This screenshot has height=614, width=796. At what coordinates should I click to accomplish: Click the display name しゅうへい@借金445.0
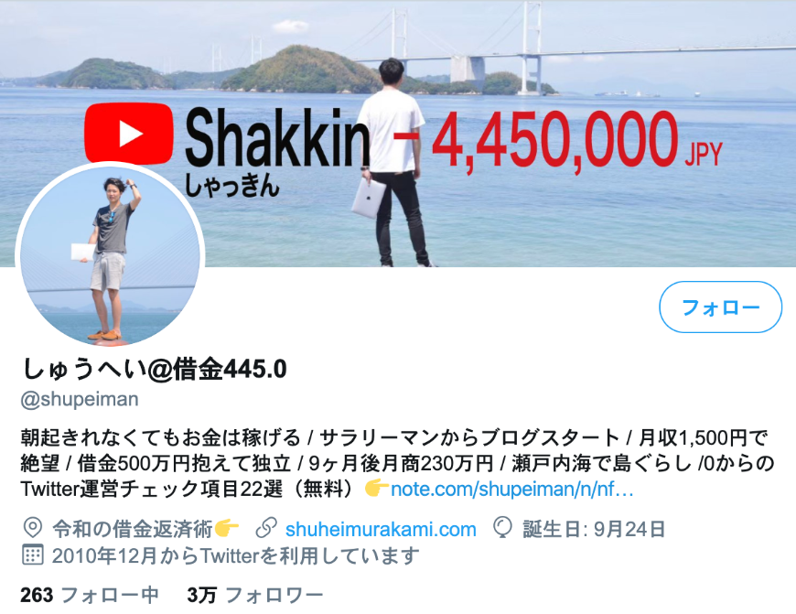coord(155,369)
